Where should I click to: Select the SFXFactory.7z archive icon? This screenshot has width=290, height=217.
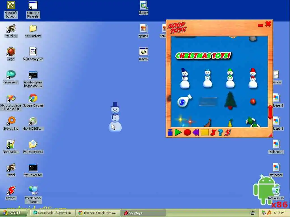[x=33, y=54]
